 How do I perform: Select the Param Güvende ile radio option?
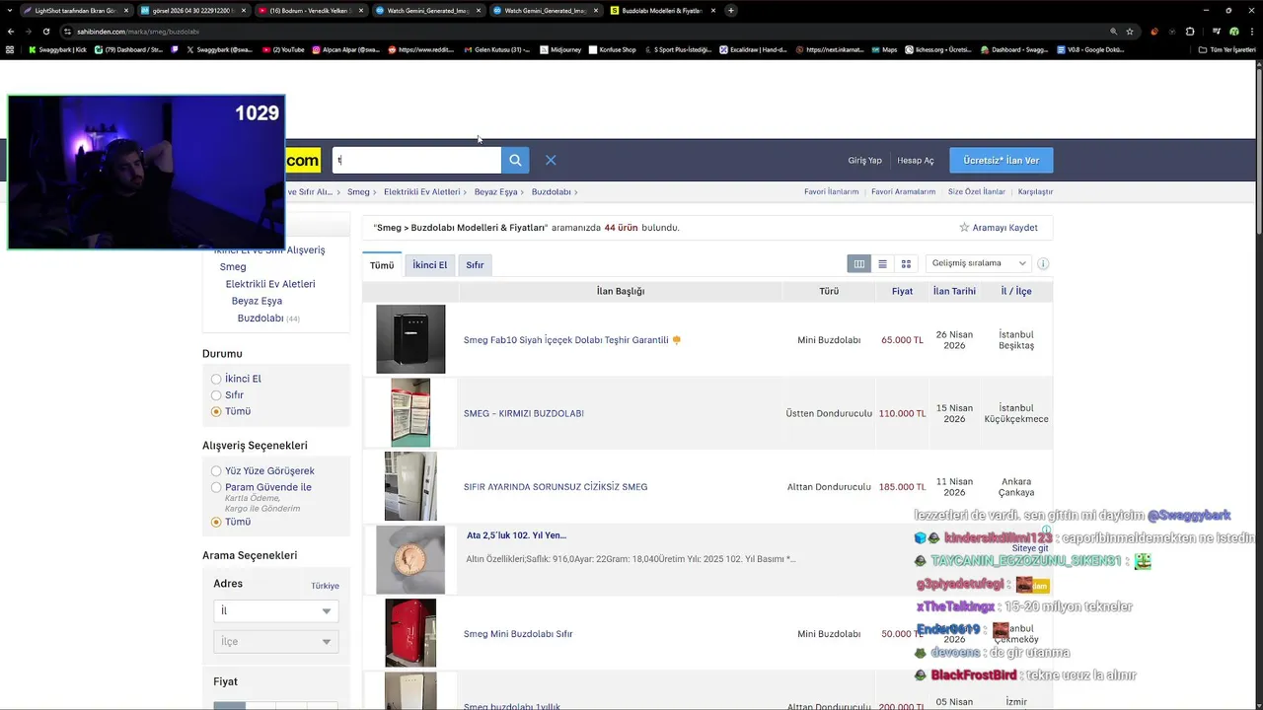tap(216, 487)
